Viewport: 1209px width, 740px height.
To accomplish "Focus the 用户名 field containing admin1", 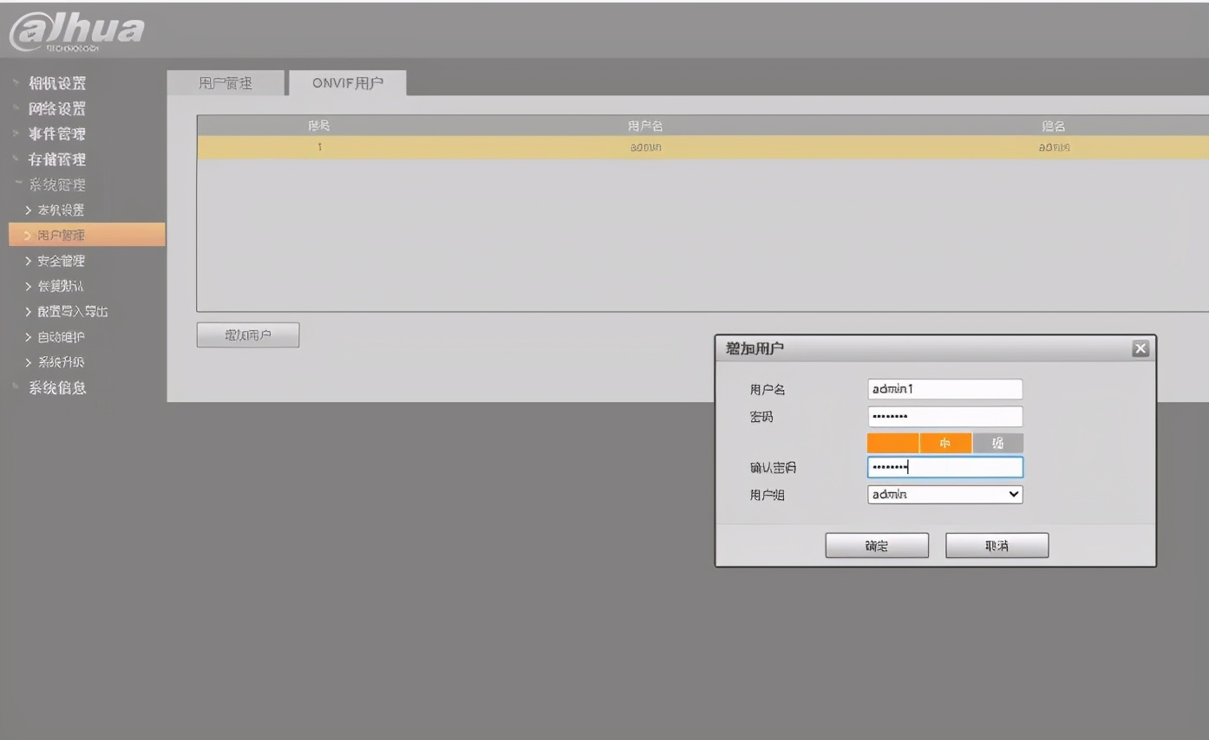I will click(945, 389).
